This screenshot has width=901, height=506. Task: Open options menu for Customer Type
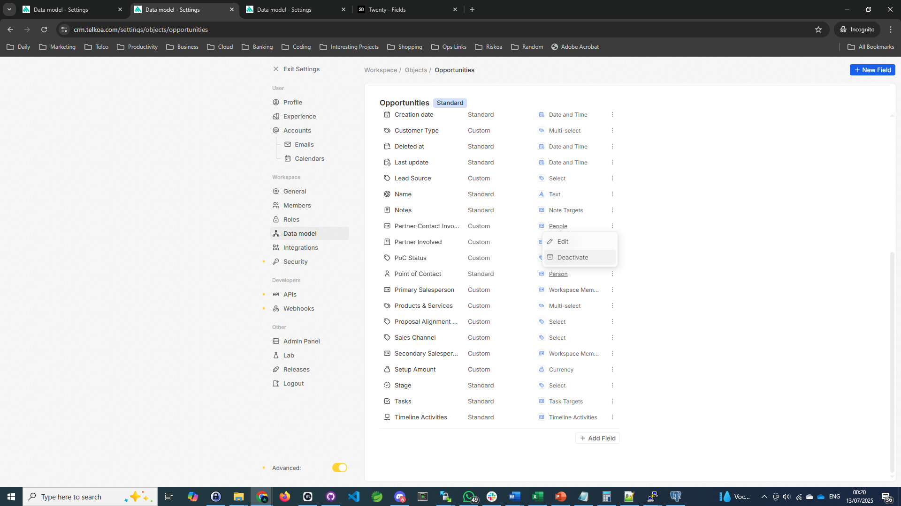pyautogui.click(x=612, y=130)
